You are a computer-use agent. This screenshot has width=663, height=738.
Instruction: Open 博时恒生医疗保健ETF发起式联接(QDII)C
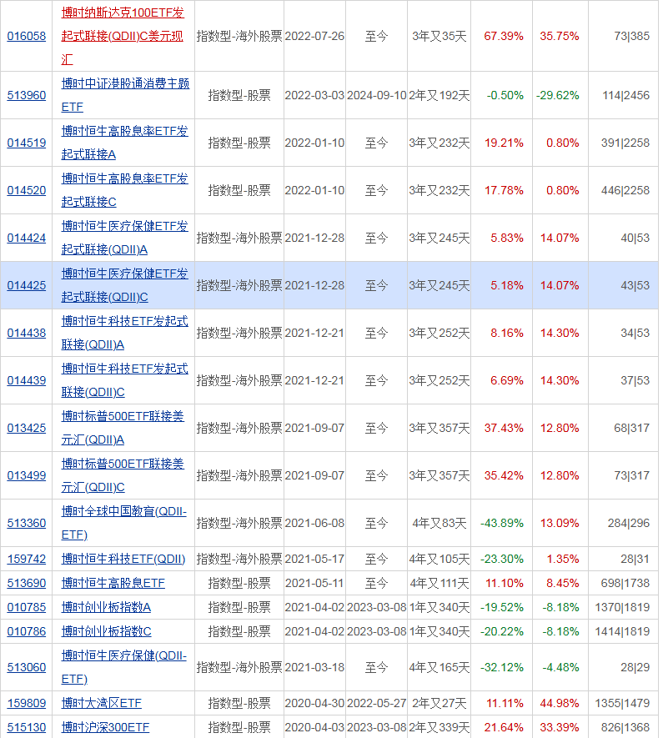coord(125,286)
